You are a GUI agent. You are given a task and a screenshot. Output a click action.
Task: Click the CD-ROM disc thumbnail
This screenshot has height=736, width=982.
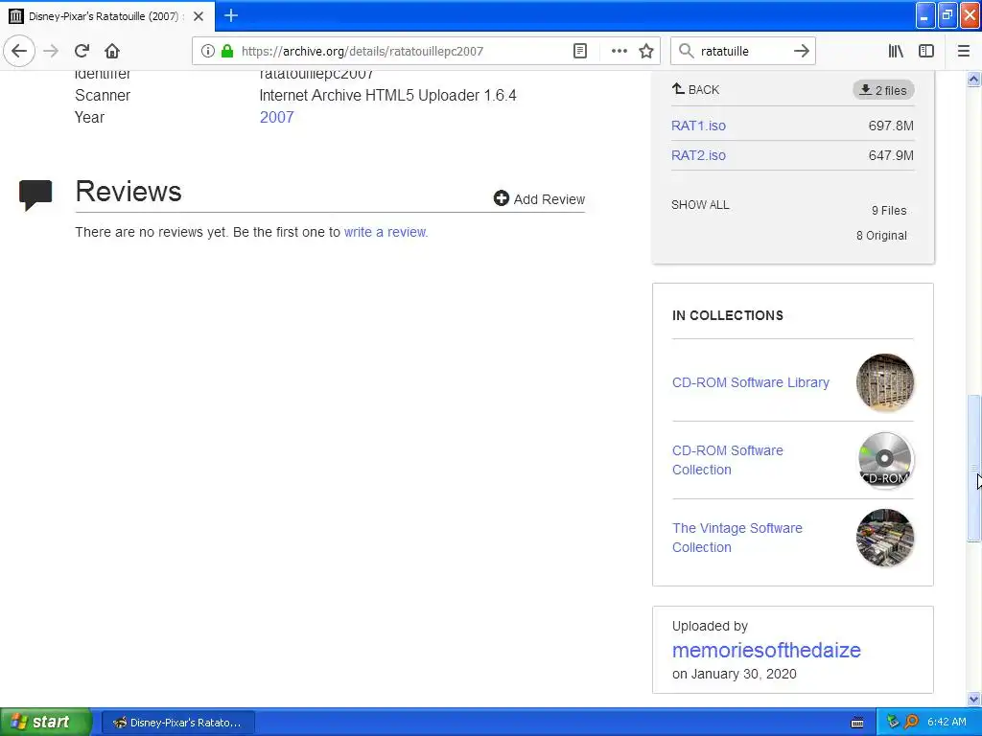pyautogui.click(x=884, y=460)
